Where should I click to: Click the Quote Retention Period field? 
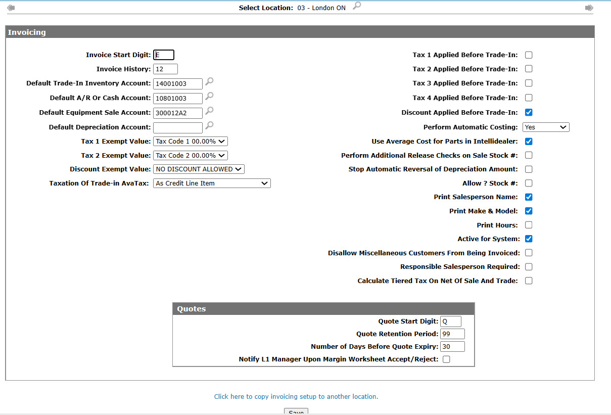(452, 334)
